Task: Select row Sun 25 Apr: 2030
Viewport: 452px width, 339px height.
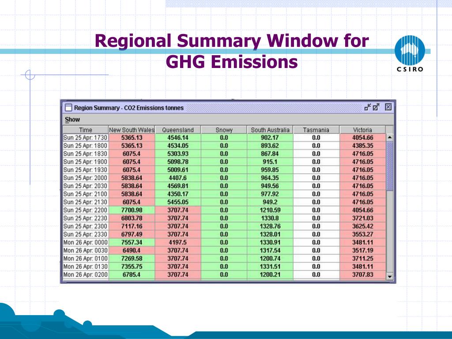Action: pyautogui.click(x=224, y=186)
